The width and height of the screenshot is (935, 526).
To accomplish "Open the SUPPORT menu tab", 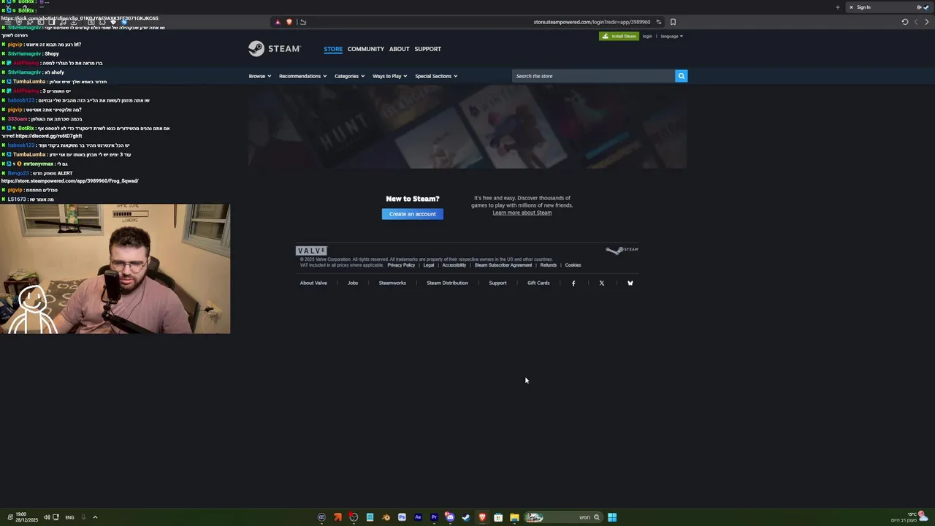I will (427, 49).
